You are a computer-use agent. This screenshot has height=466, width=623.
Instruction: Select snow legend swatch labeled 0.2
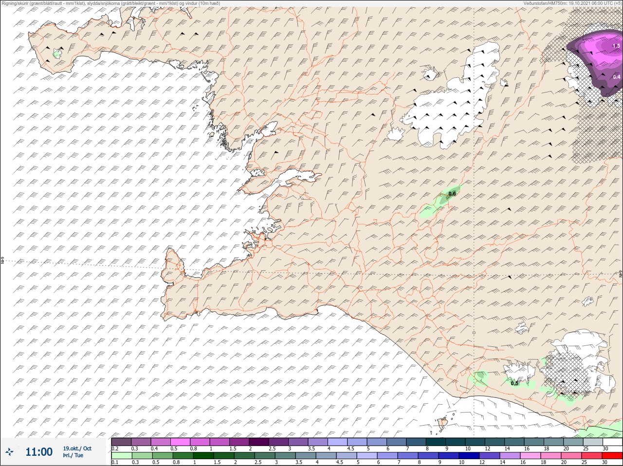pos(121,442)
